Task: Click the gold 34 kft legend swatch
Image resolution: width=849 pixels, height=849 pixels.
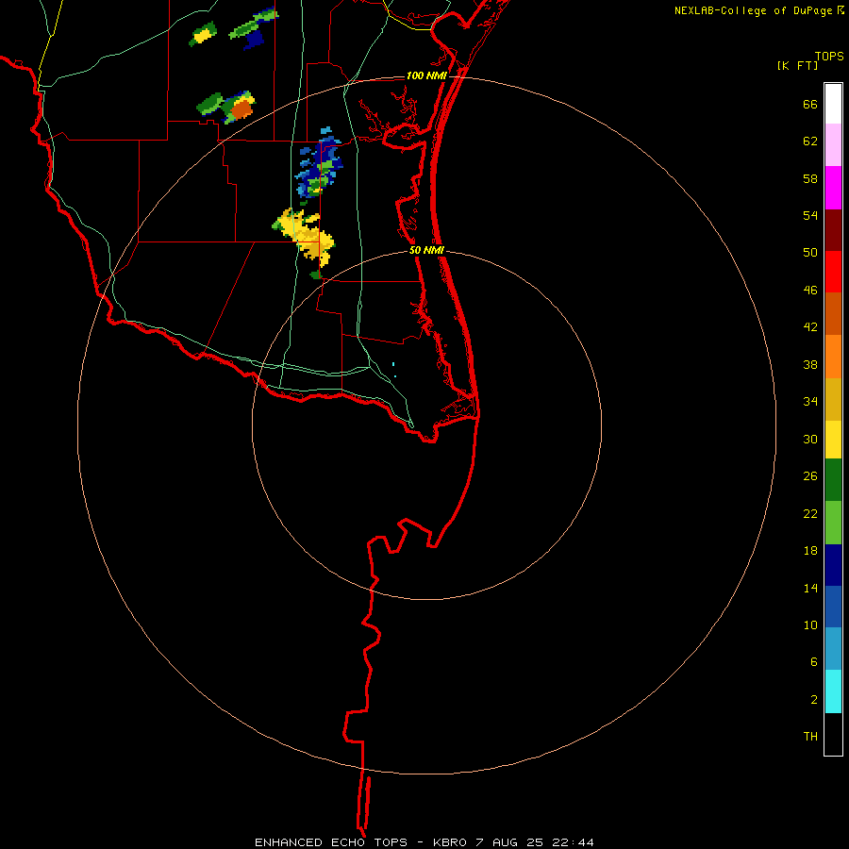Action: (833, 399)
